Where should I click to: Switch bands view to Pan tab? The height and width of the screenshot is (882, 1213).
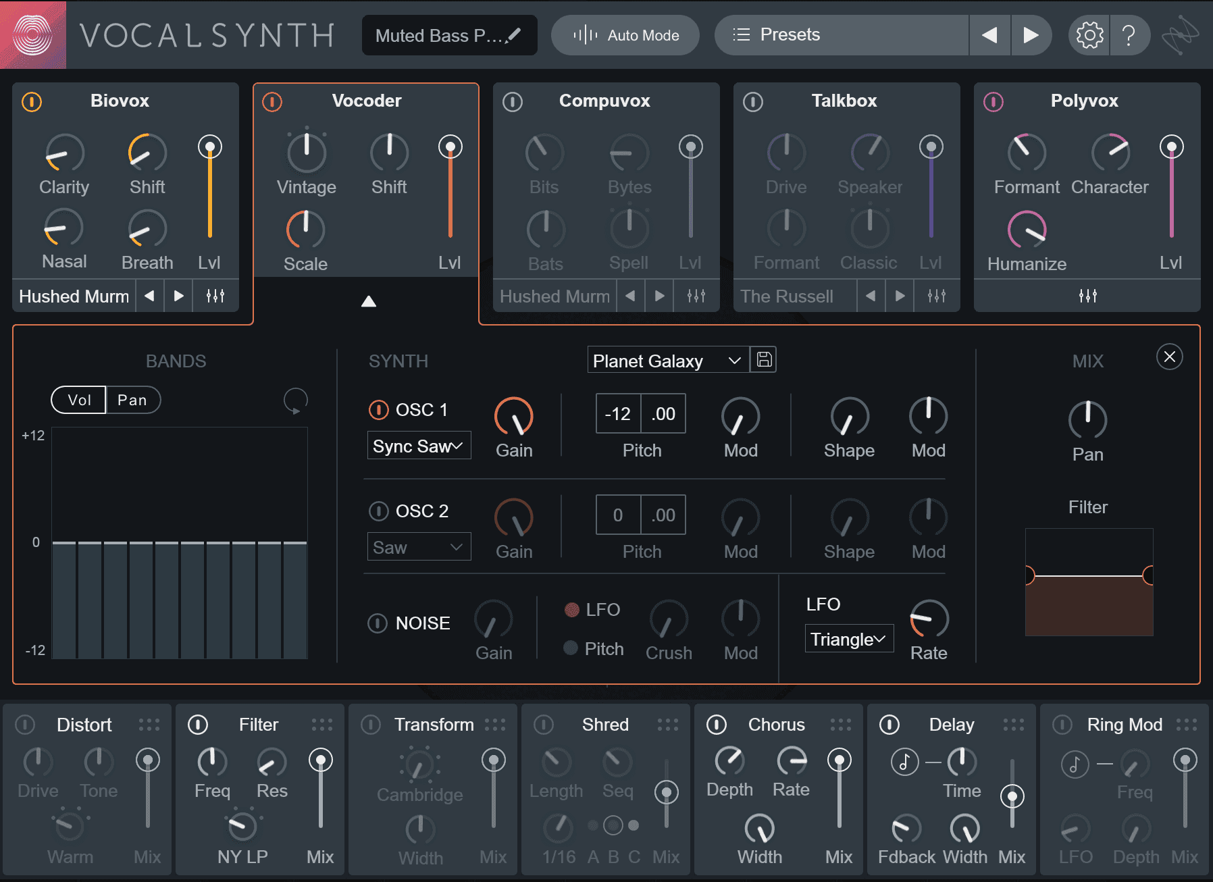132,400
